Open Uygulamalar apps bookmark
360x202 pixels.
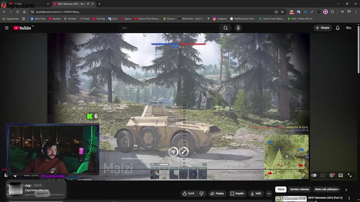coord(10,19)
